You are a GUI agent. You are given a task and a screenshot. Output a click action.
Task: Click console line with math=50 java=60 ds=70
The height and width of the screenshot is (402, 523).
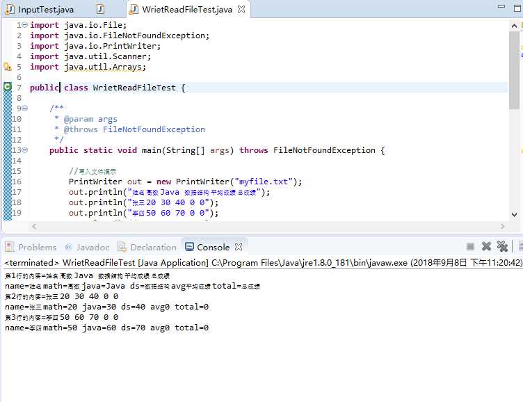pos(106,328)
